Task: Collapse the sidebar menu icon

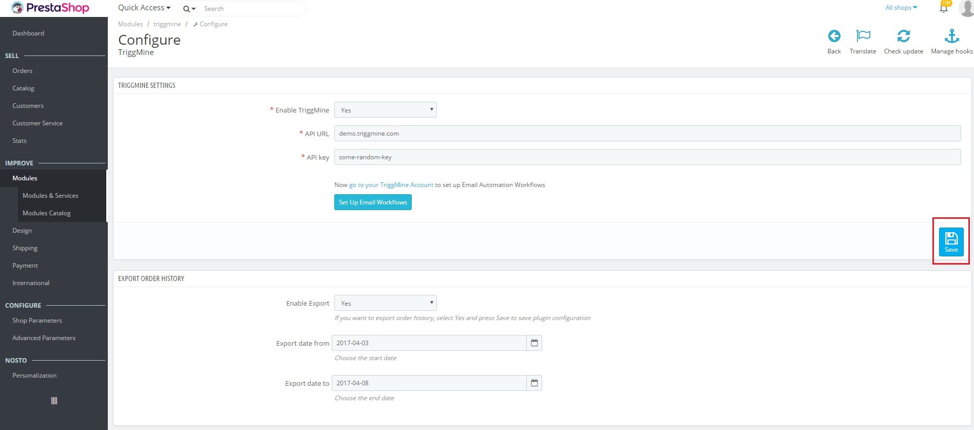Action: coord(54,401)
